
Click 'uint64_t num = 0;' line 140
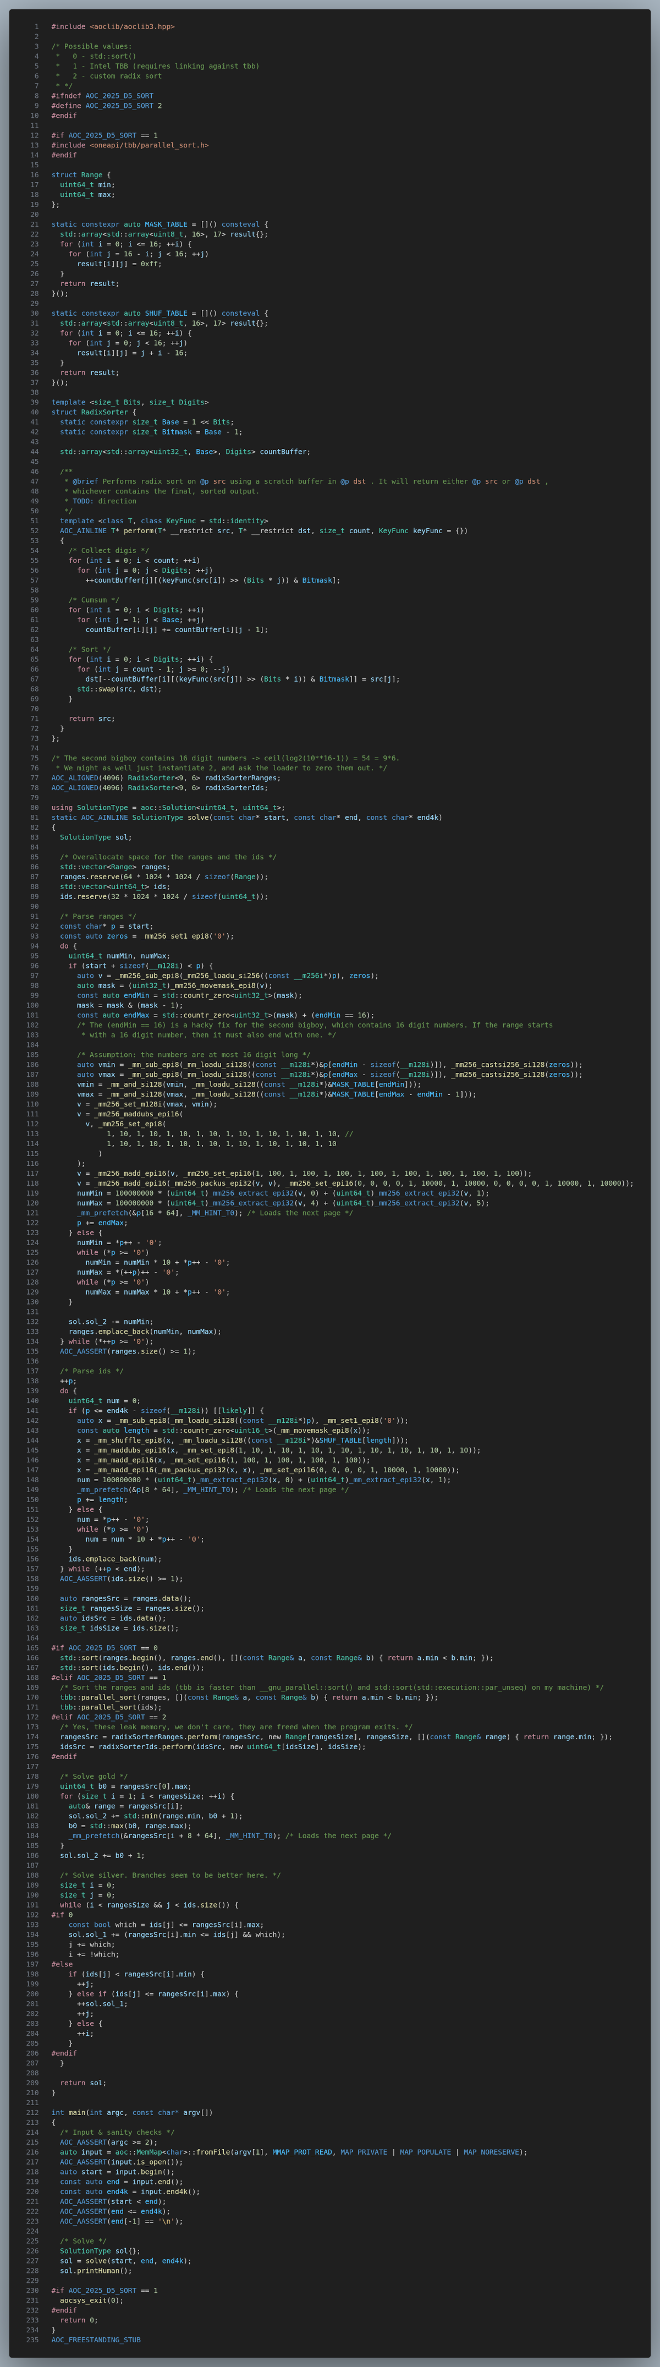tap(104, 1401)
